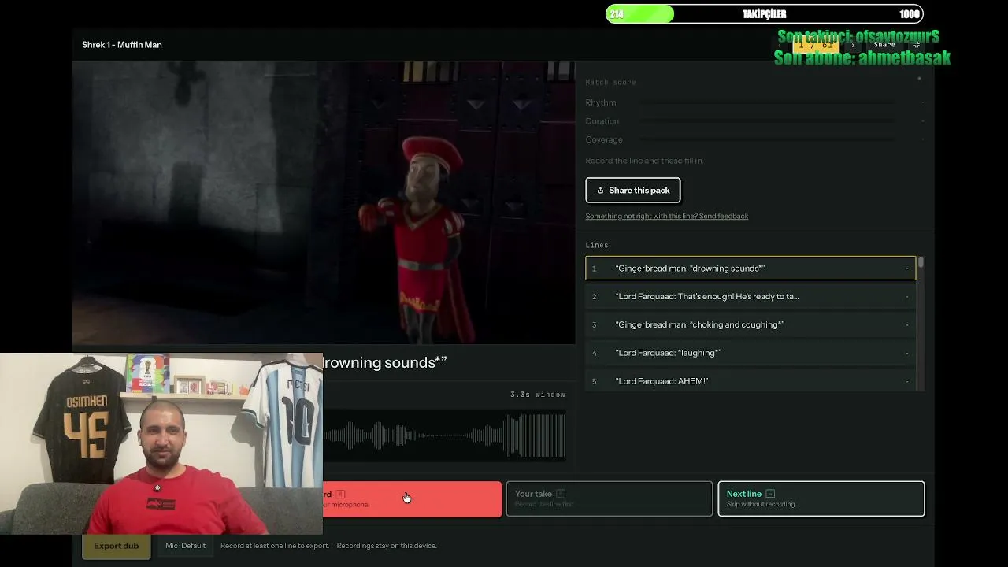Click the Shrek video preview
The image size is (1008, 567).
[x=324, y=203]
